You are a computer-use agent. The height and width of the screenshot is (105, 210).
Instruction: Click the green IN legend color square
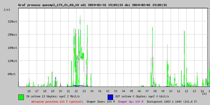(21, 97)
